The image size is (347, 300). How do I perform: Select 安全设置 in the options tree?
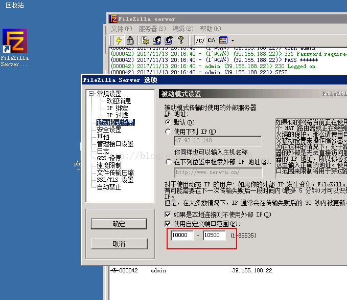pyautogui.click(x=109, y=130)
